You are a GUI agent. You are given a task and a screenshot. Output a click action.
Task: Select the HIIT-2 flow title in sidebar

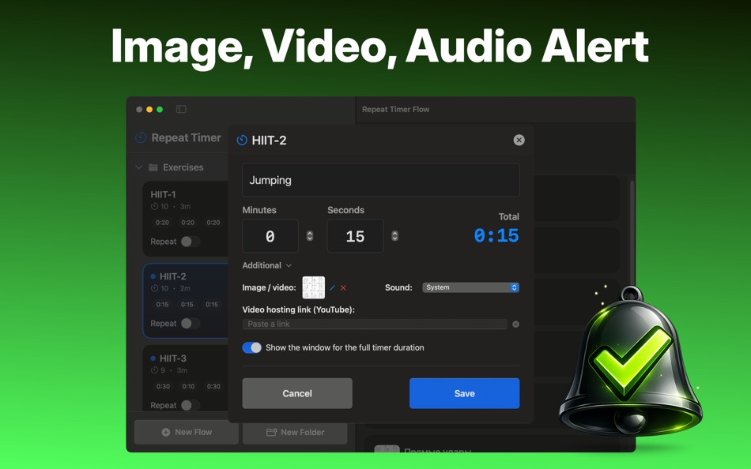point(173,276)
